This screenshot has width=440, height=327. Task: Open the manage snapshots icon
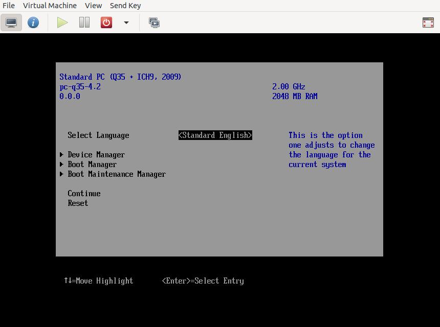(x=154, y=22)
